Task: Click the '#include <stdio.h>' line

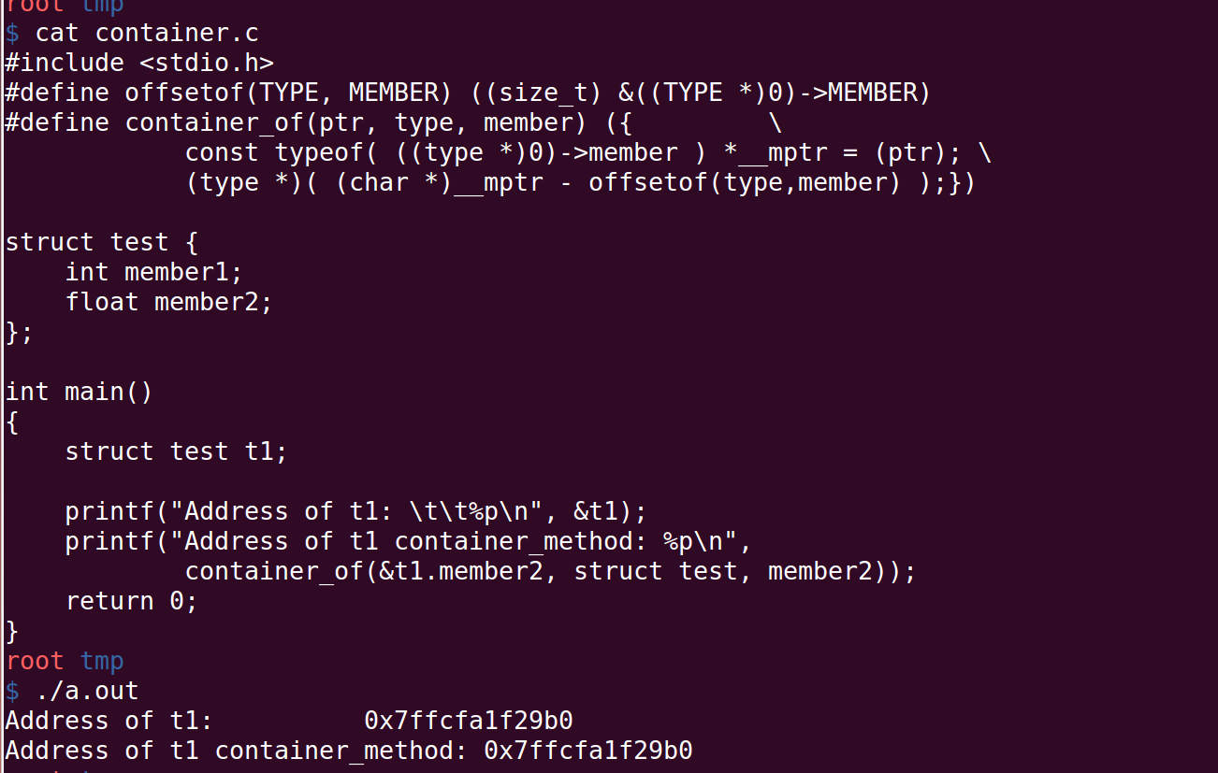Action: click(x=139, y=63)
